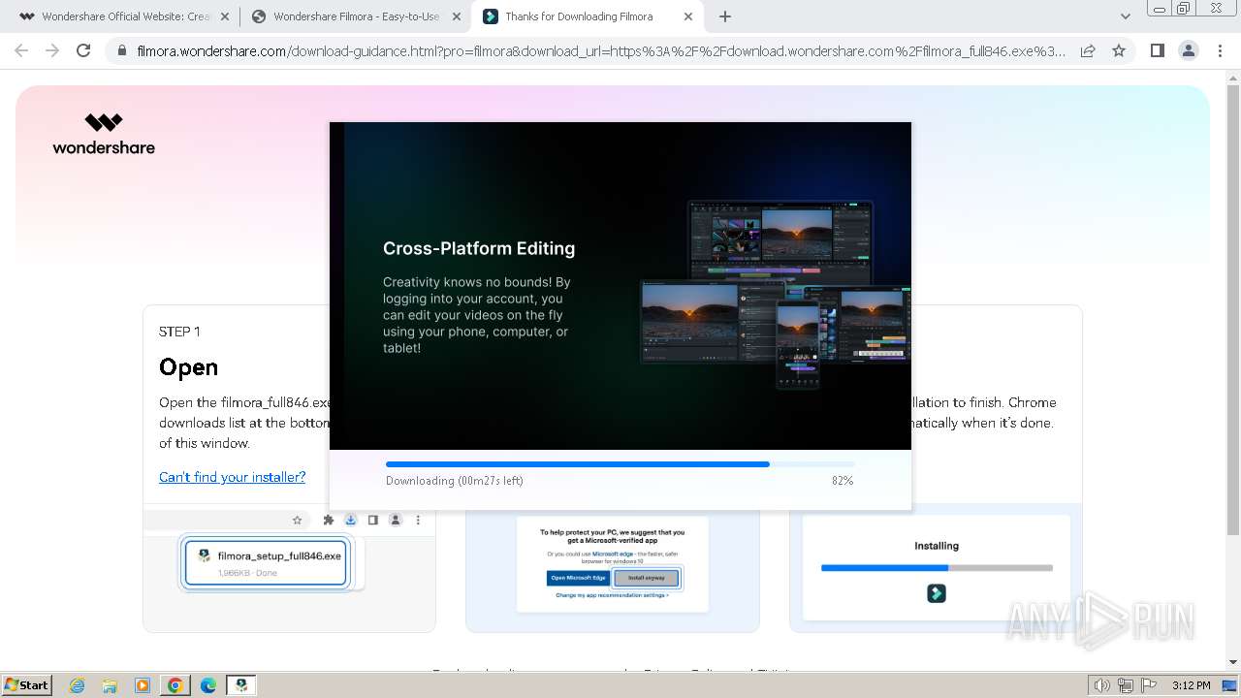Click the share page icon
Image resolution: width=1241 pixels, height=698 pixels.
(1088, 50)
